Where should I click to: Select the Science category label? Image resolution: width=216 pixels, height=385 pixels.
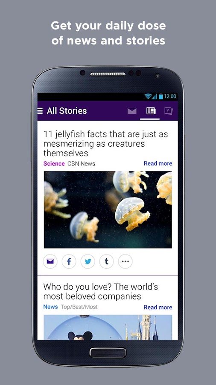[x=54, y=163]
